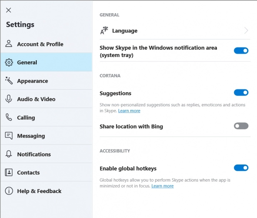Viewport: 257px width, 218px height.
Task: Switch to Calling settings
Action: [x=46, y=117]
